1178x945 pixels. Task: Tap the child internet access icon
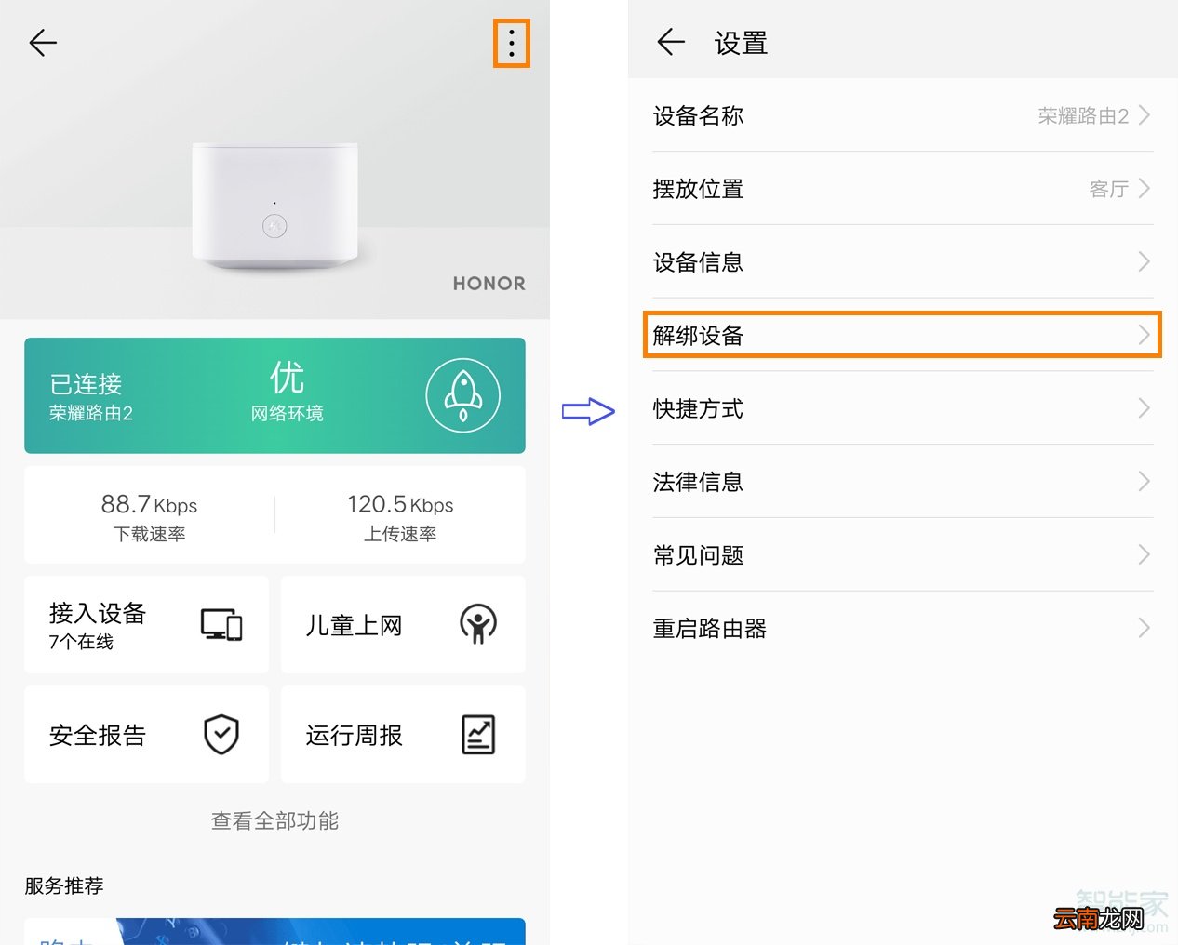point(478,624)
